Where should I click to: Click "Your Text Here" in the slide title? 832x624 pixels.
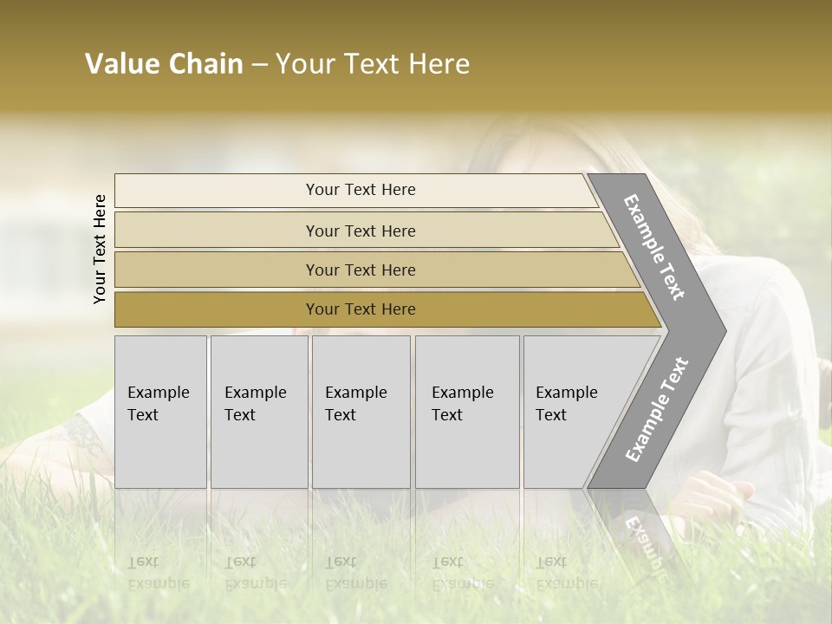[373, 64]
